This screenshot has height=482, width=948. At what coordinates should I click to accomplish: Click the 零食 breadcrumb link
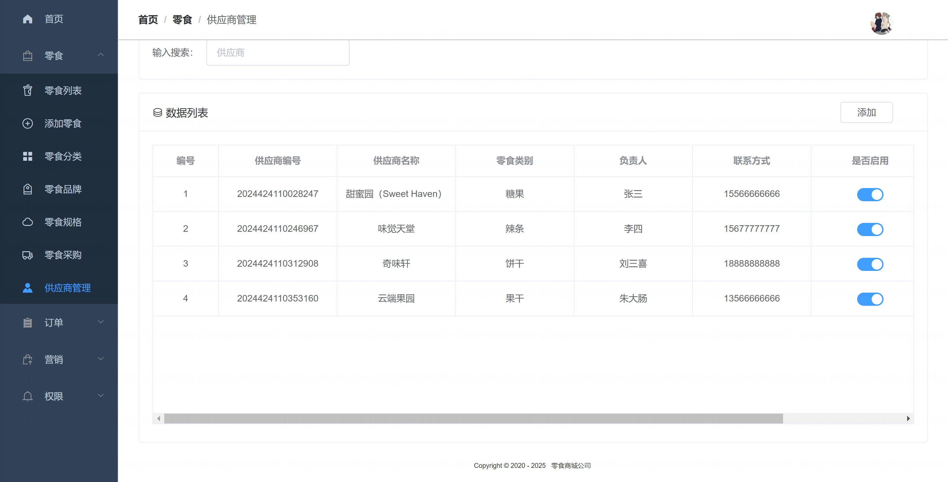[x=182, y=19]
